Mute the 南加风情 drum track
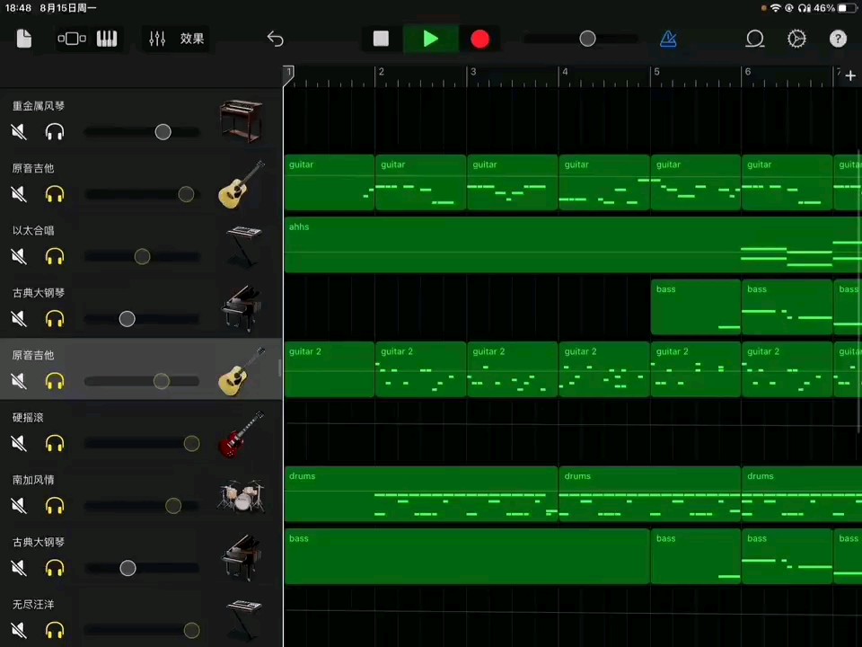862x647 pixels. pyautogui.click(x=19, y=505)
